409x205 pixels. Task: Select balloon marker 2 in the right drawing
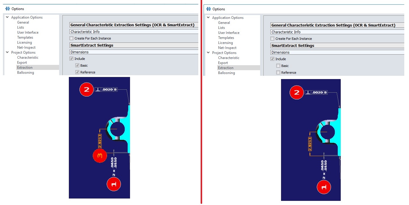(296, 92)
